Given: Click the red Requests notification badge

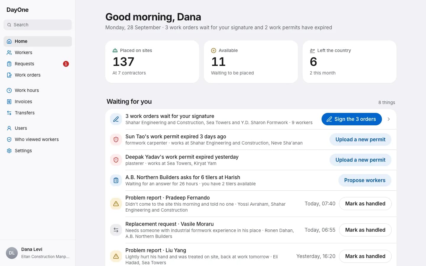Looking at the screenshot, I should point(66,64).
